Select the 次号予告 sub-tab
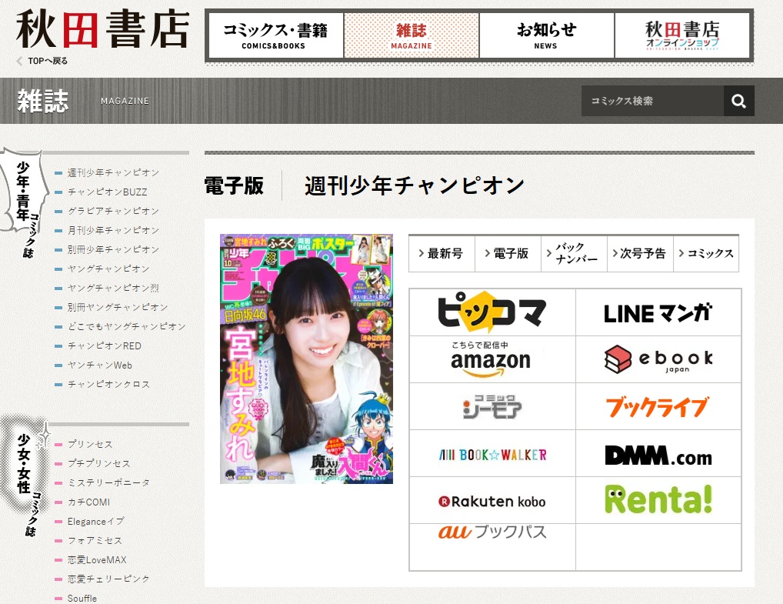 pos(640,254)
